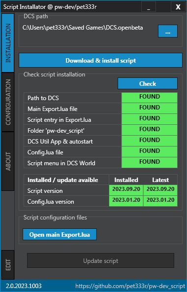Click latest Config.lua version 2023.01.20 cell
Screen dimensions: 187x292
click(x=160, y=201)
